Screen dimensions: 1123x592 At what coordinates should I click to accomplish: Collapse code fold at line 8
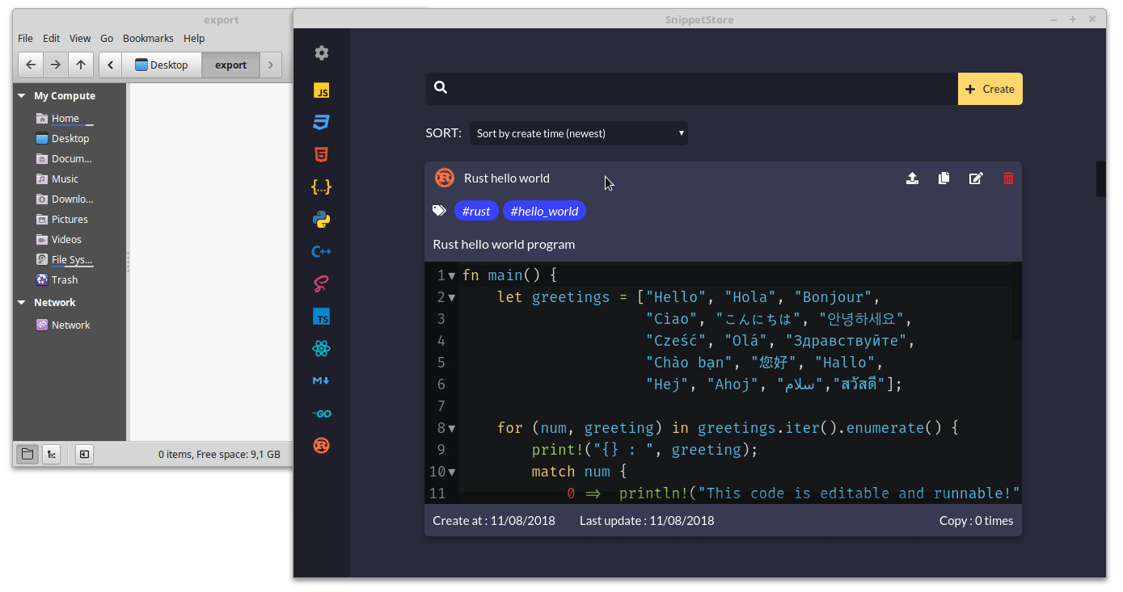point(452,429)
